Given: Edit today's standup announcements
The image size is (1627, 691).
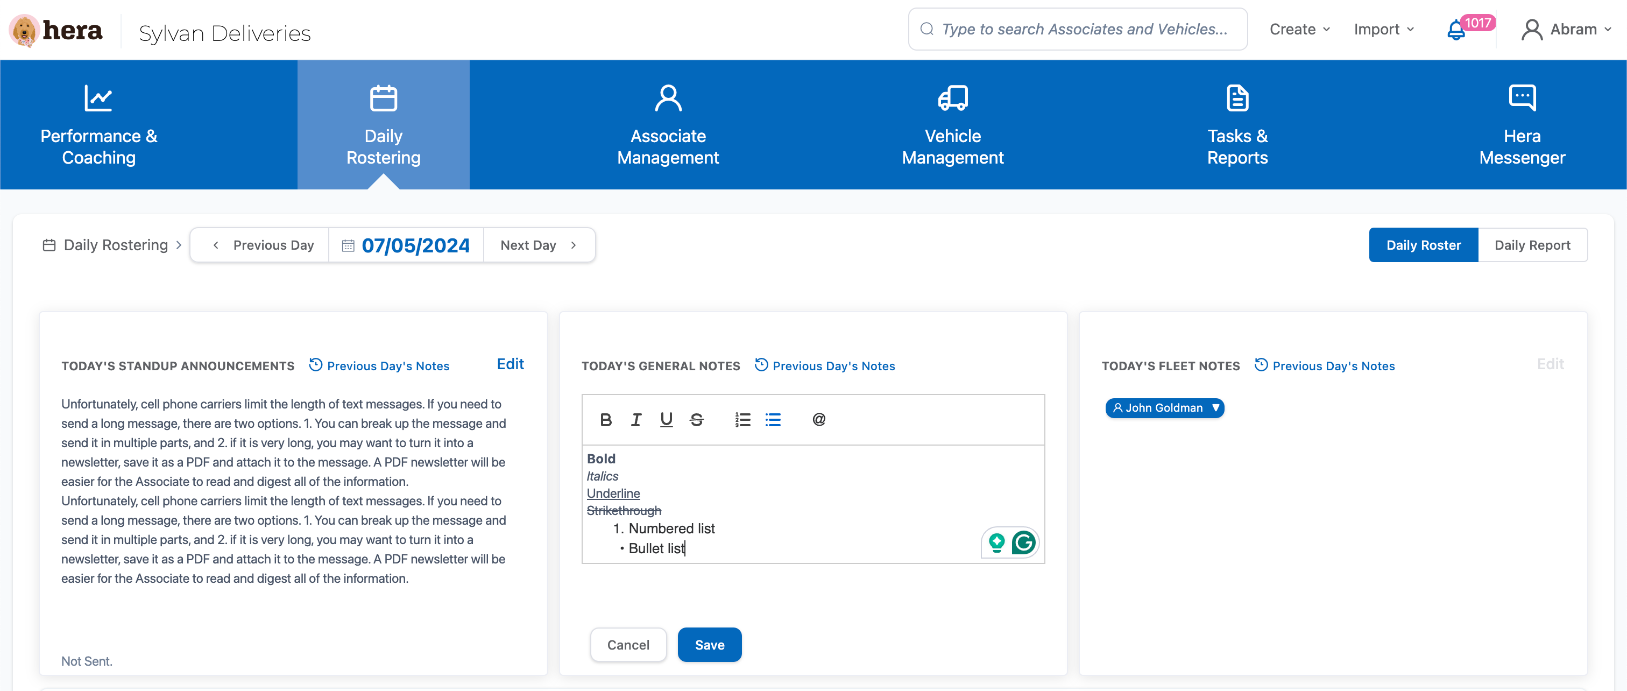Looking at the screenshot, I should pos(510,364).
